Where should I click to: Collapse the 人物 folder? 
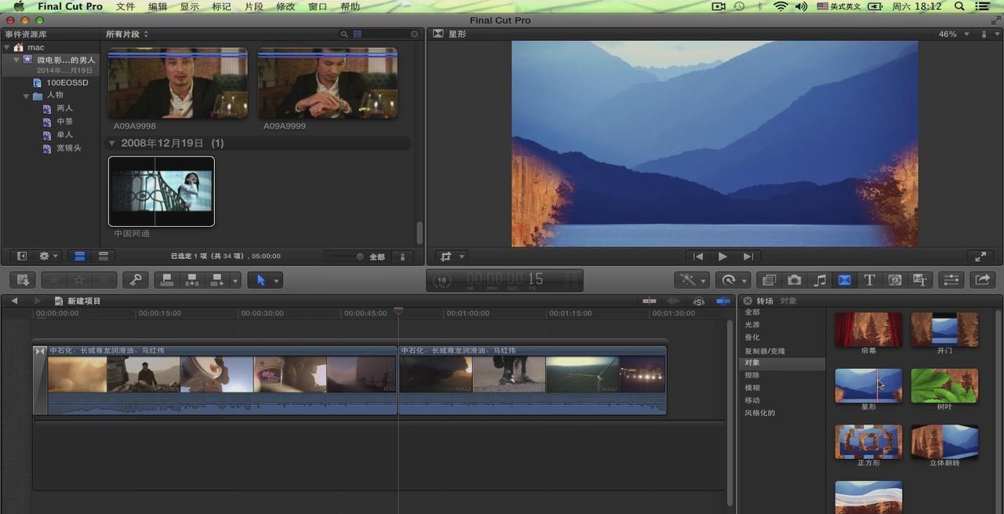(27, 96)
